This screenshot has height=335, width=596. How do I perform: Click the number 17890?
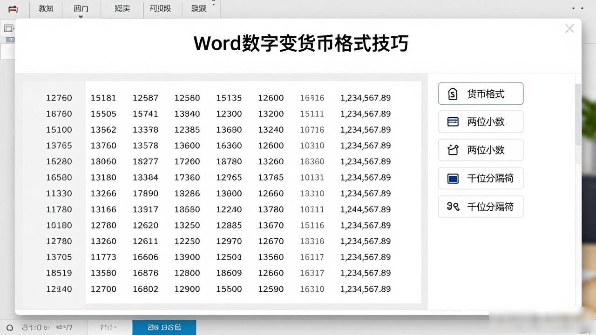[x=145, y=193]
